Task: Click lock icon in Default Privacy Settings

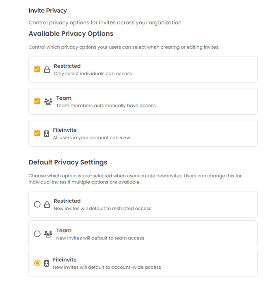Action: (47, 205)
